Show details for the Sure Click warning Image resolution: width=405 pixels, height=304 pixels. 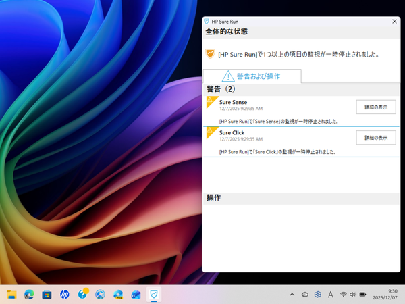[x=376, y=138]
